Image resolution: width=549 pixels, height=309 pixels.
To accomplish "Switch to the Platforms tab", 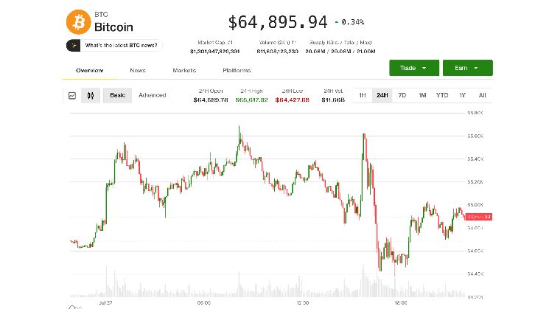I will click(237, 70).
